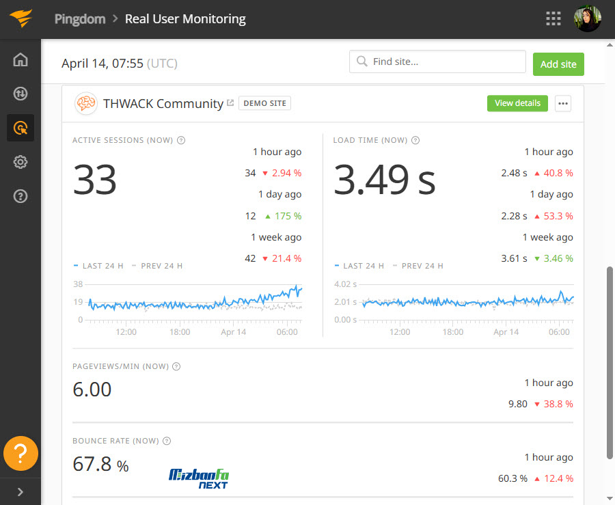Viewport: 615px width, 505px height.
Task: Click the orange help chat bubble
Action: point(20,453)
